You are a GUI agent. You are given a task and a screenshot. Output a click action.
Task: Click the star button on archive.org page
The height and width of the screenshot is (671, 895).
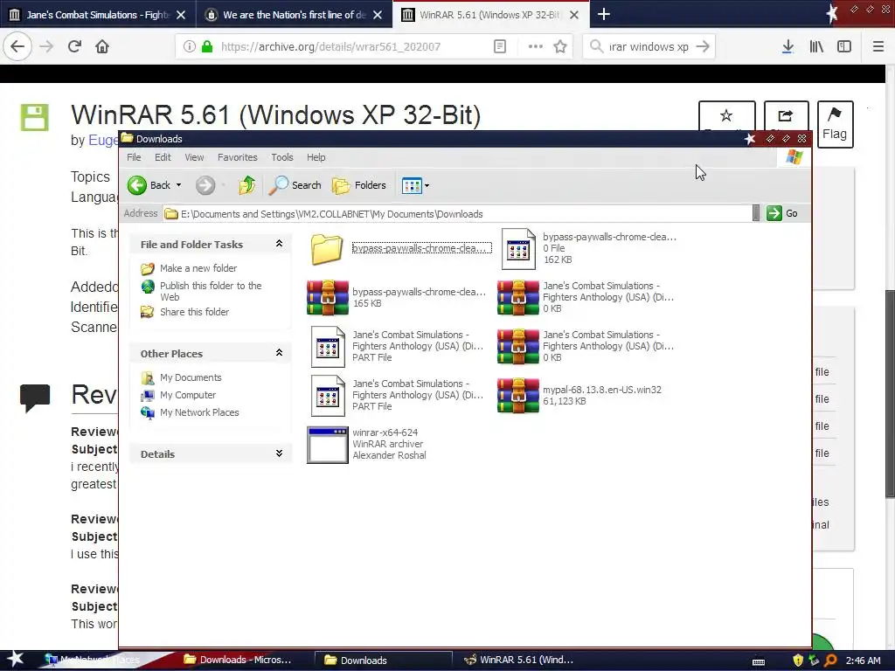pyautogui.click(x=726, y=116)
